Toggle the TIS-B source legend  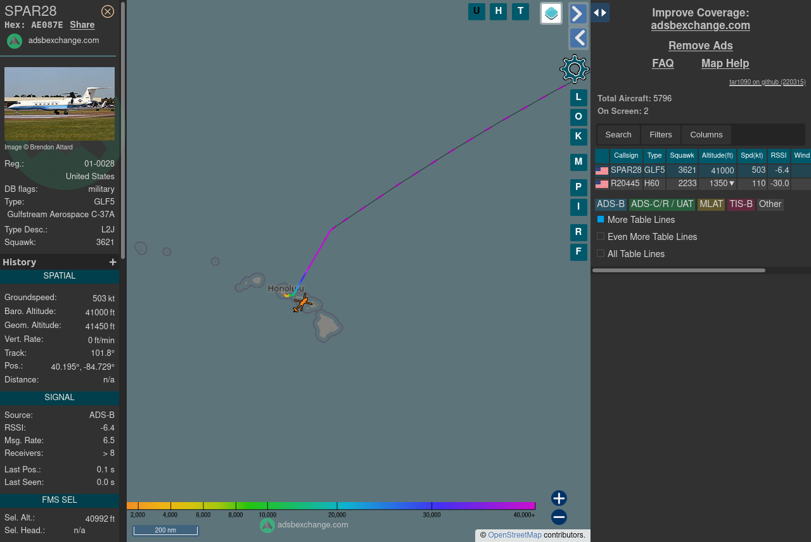pos(741,204)
